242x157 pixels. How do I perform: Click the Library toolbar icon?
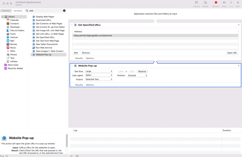click(197, 4)
